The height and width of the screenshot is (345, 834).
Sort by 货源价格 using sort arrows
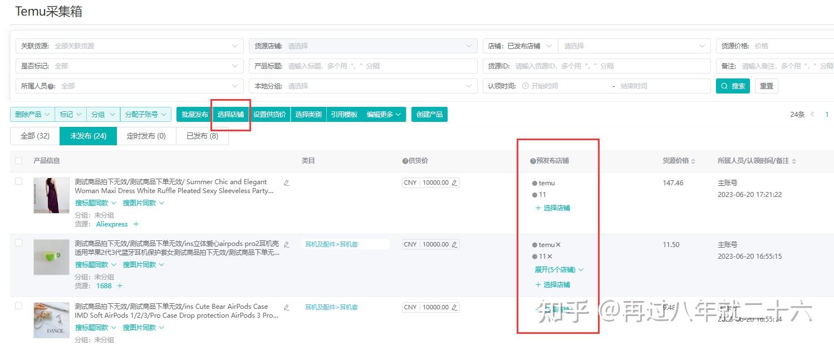[692, 160]
